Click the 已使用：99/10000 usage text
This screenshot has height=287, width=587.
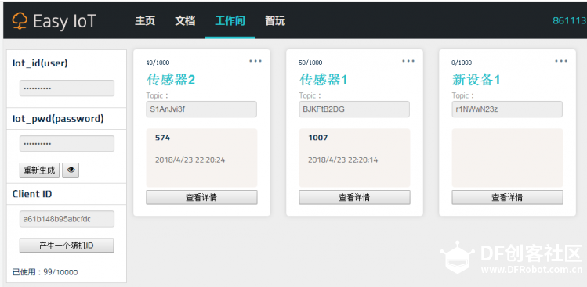click(x=45, y=272)
